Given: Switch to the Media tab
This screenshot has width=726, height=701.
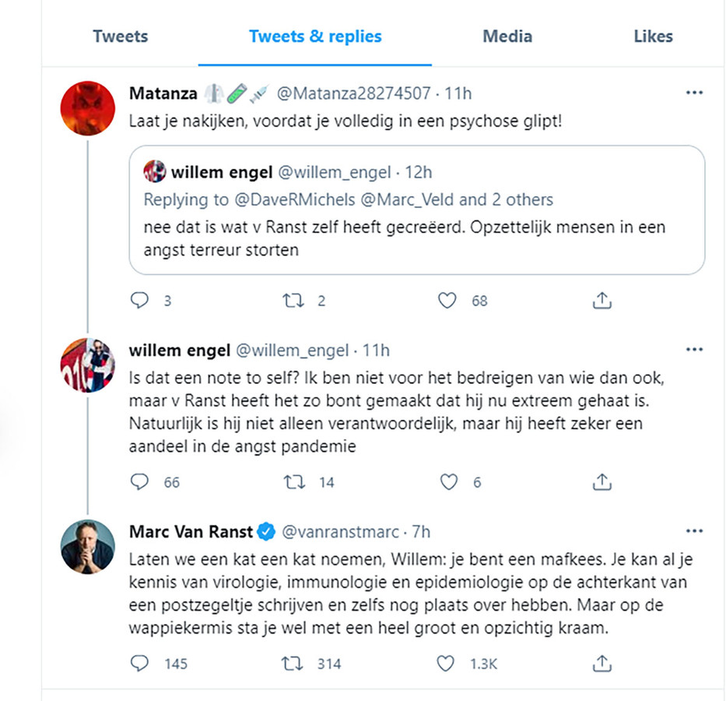Looking at the screenshot, I should click(x=507, y=36).
